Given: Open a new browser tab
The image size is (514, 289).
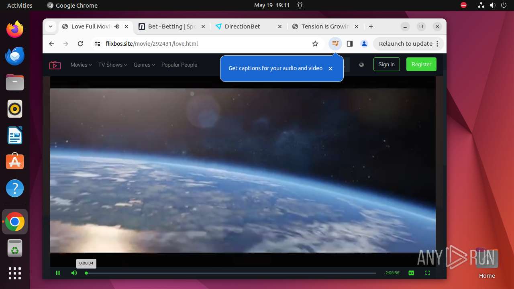Looking at the screenshot, I should [x=371, y=26].
